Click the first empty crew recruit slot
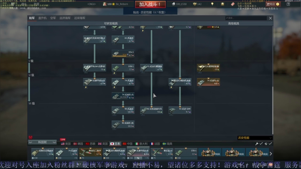The image size is (301, 169). (209, 152)
